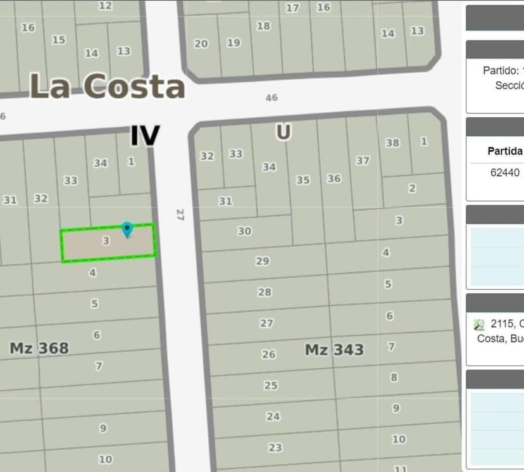
Task: Select parcel 34 in Mz 343 block
Action: click(x=269, y=168)
